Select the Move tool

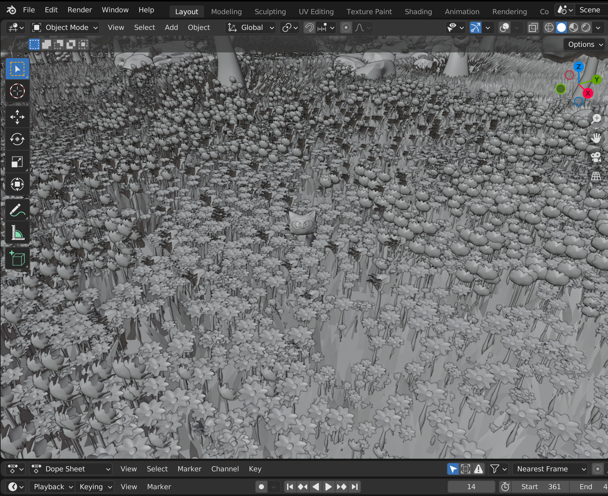17,117
